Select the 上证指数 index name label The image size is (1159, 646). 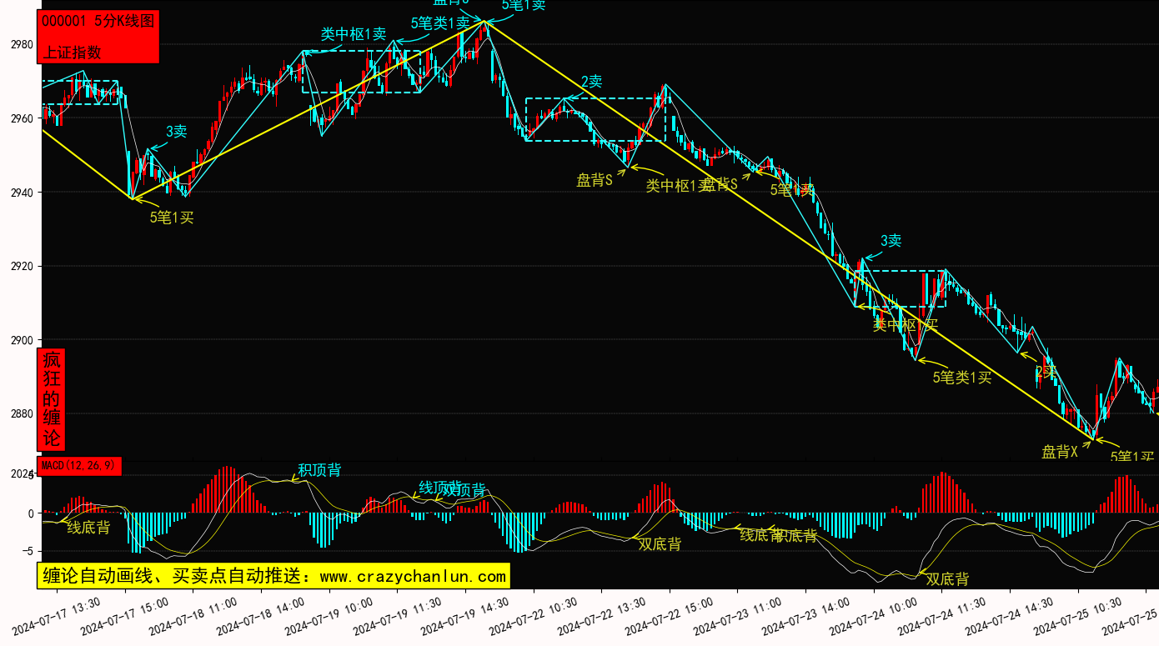(x=72, y=52)
